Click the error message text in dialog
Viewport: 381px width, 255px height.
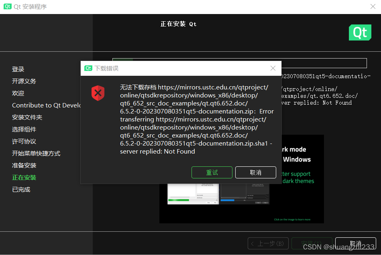[197, 119]
